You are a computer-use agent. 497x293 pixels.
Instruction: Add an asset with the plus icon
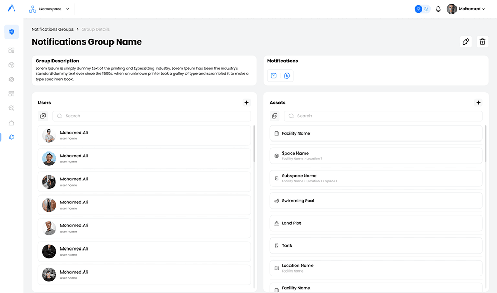pos(478,103)
